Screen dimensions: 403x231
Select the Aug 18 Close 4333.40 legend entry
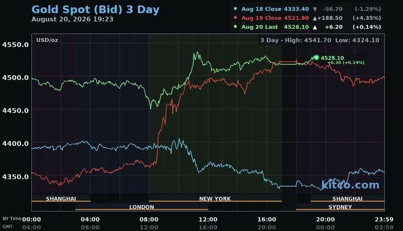pyautogui.click(x=275, y=9)
